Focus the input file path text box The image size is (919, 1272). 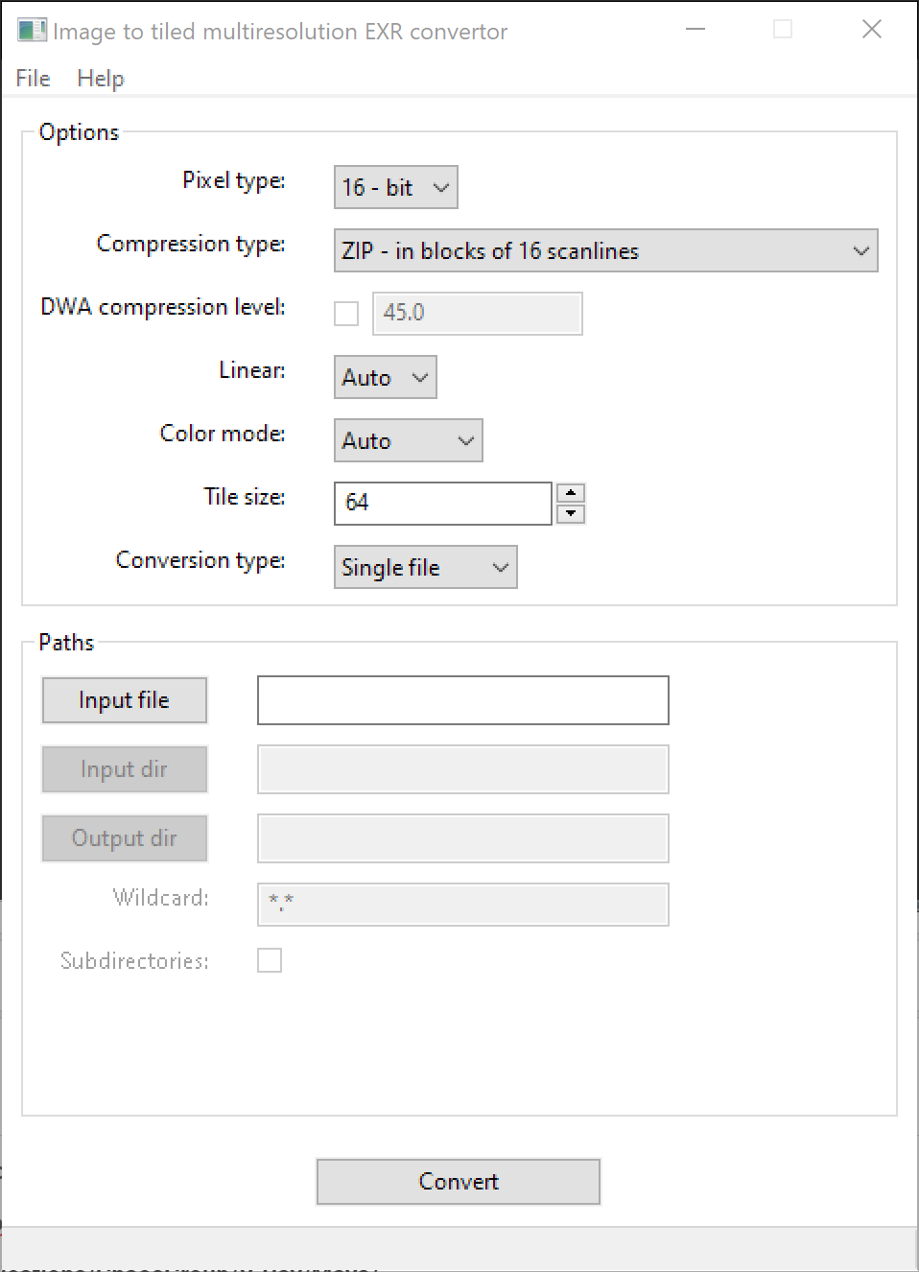(463, 700)
